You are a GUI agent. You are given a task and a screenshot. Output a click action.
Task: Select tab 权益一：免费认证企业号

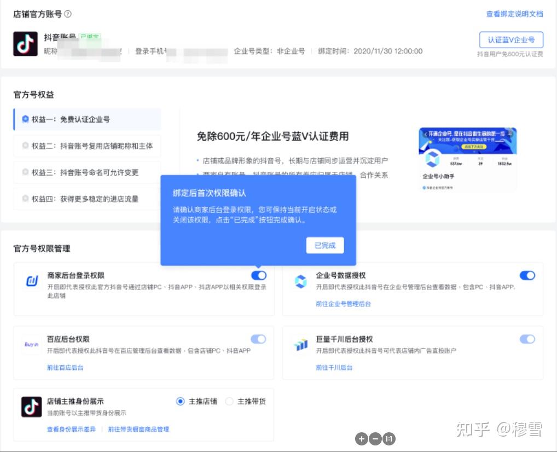click(87, 119)
